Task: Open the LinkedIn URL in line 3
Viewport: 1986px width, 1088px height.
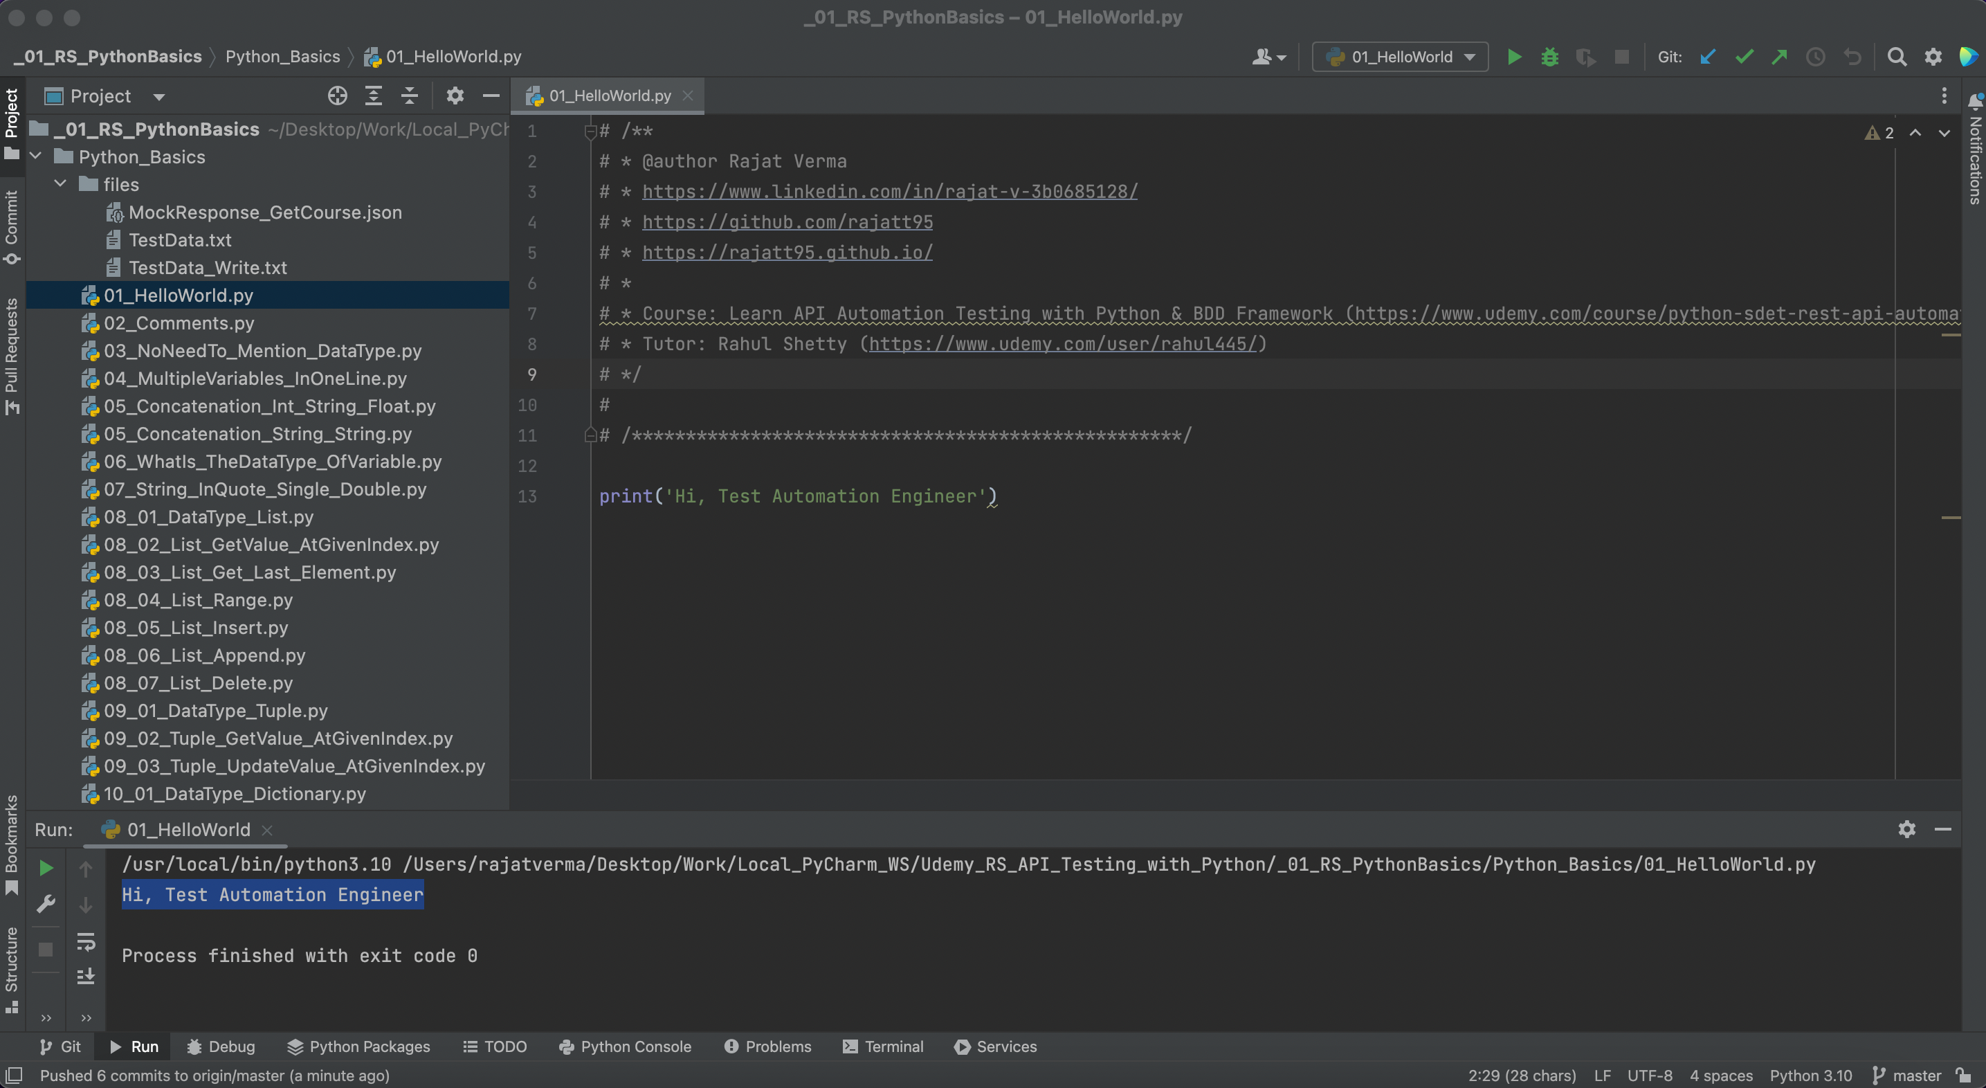Action: point(890,191)
